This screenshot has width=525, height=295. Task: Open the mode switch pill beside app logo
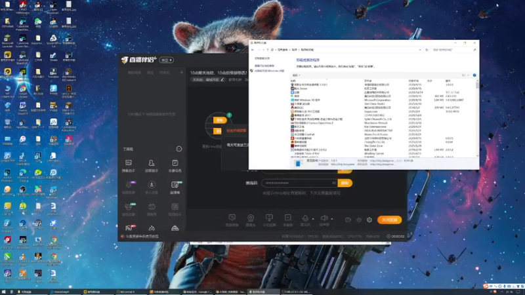coord(167,60)
